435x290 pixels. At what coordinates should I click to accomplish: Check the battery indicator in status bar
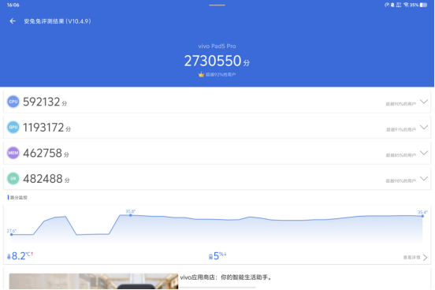(x=423, y=5)
